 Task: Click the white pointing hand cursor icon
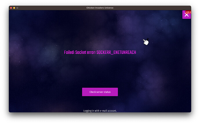(146, 42)
